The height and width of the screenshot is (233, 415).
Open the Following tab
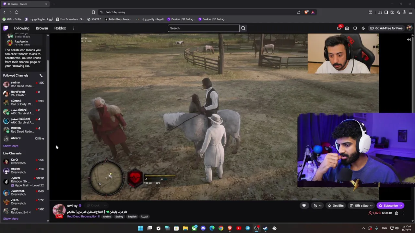[21, 28]
